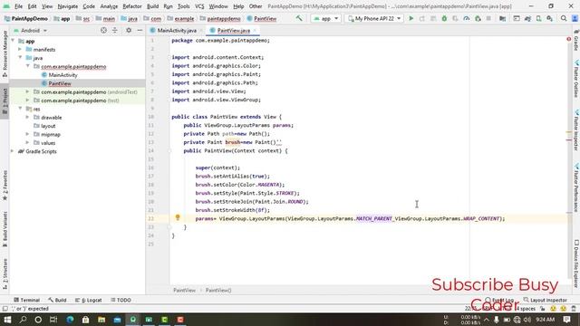Open the Gradle side tool window

[576, 41]
